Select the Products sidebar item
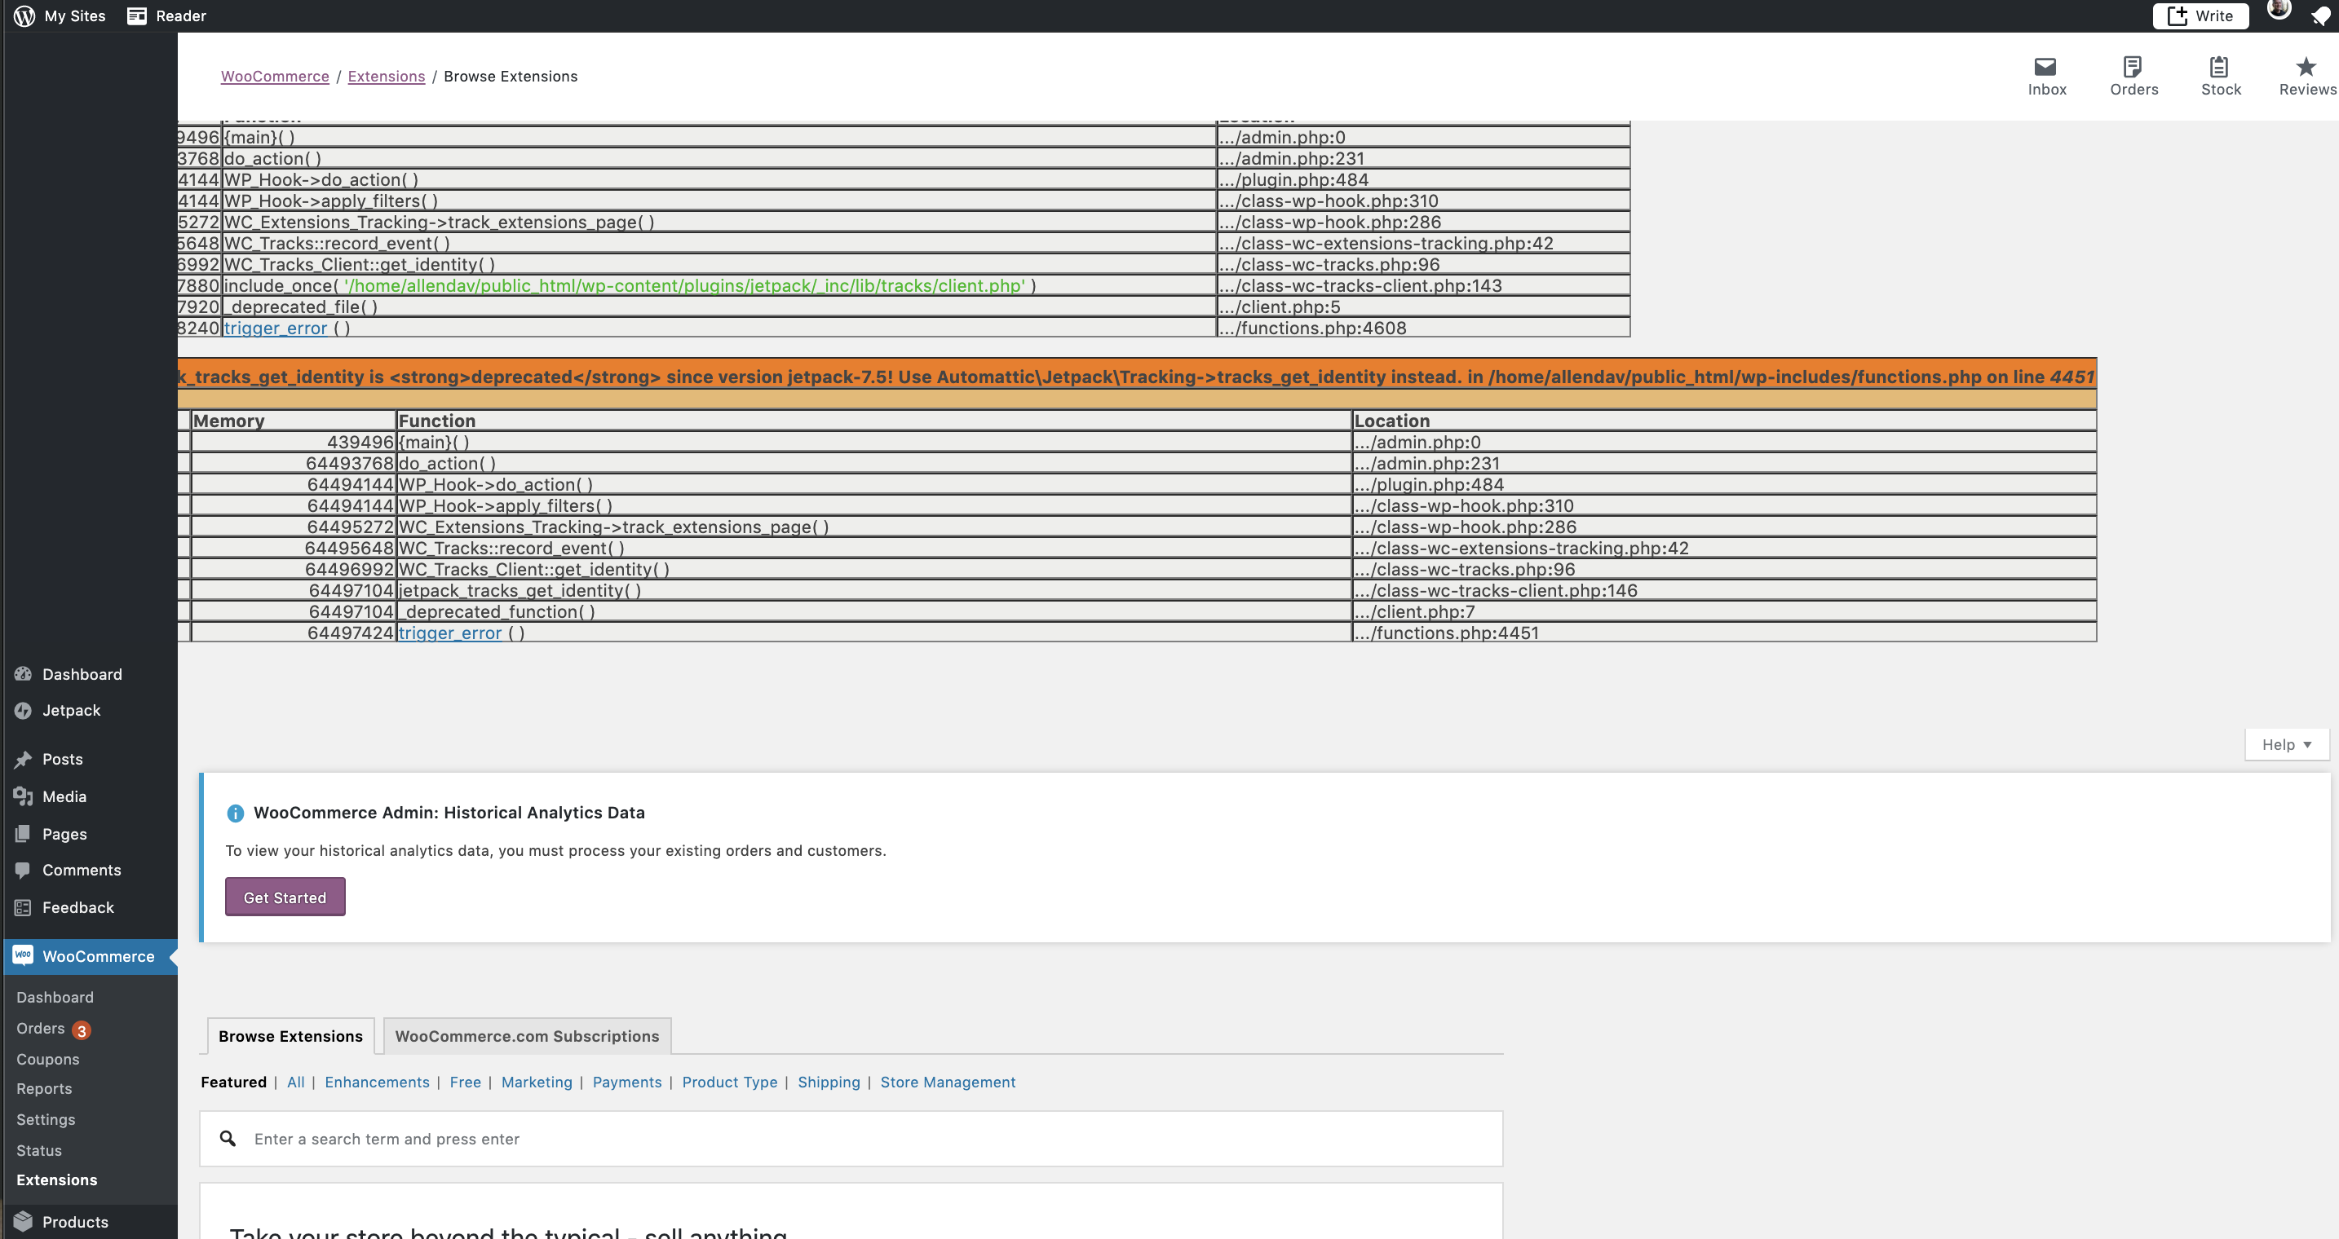The height and width of the screenshot is (1239, 2339). point(75,1222)
